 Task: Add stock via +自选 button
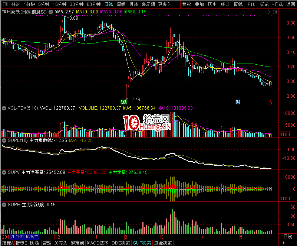click(277, 4)
